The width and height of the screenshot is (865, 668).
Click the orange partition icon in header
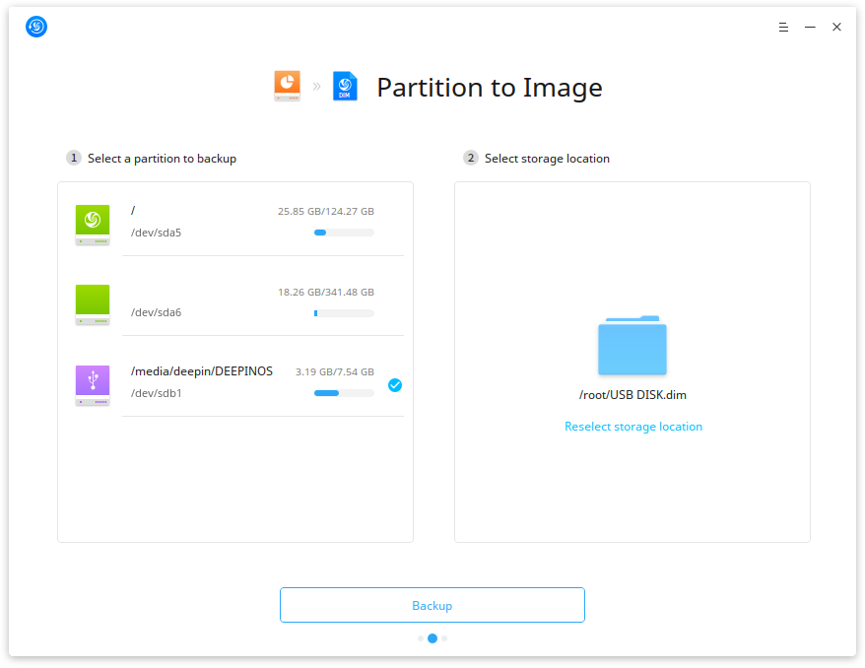tap(288, 86)
